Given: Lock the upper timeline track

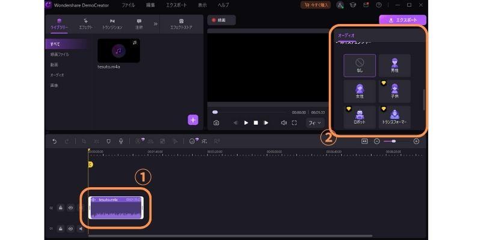Looking at the screenshot, I should point(61,208).
